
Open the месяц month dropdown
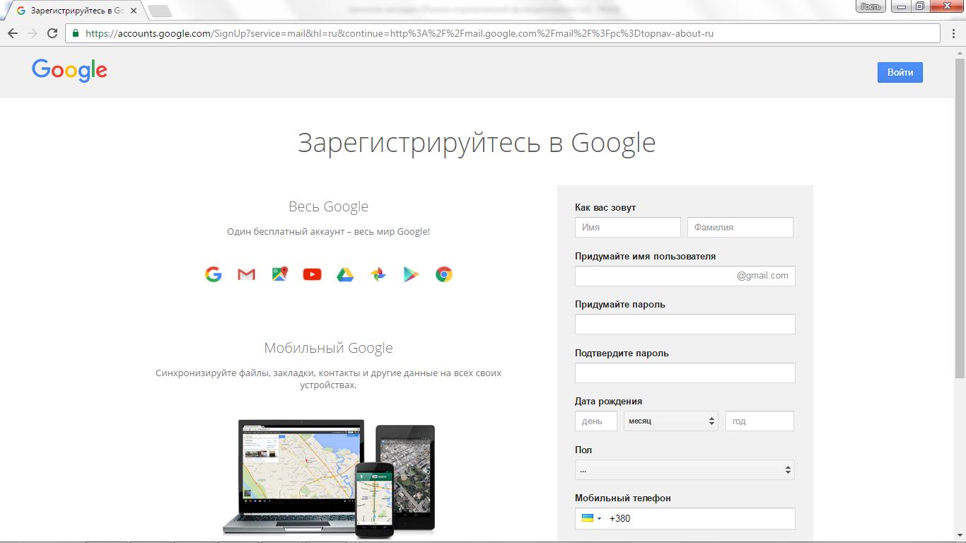[671, 421]
